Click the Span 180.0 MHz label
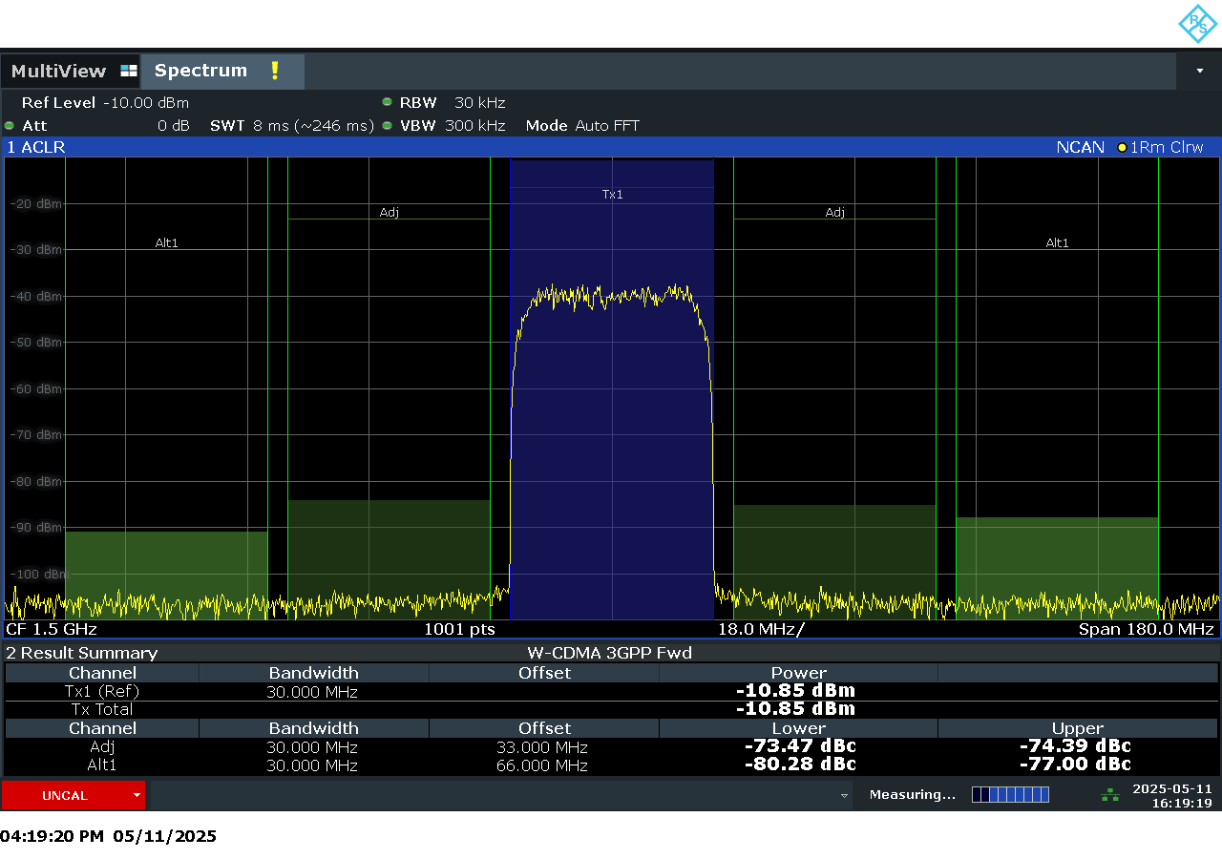This screenshot has height=859, width=1222. click(1146, 629)
